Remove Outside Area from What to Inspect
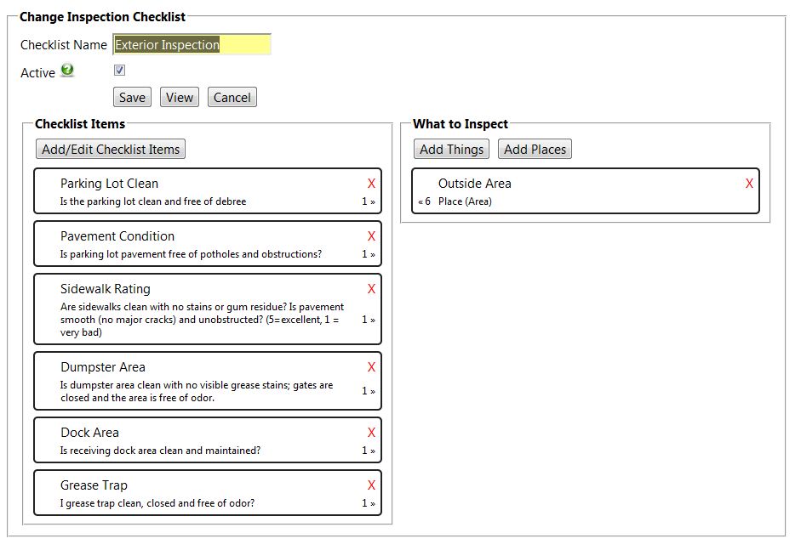This screenshot has height=550, width=801. click(x=749, y=184)
